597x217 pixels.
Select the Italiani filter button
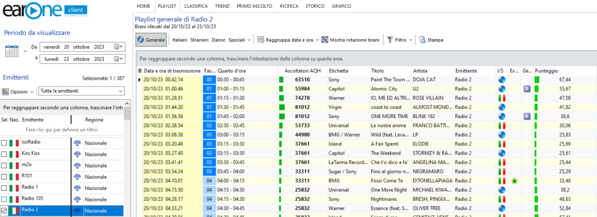point(180,40)
